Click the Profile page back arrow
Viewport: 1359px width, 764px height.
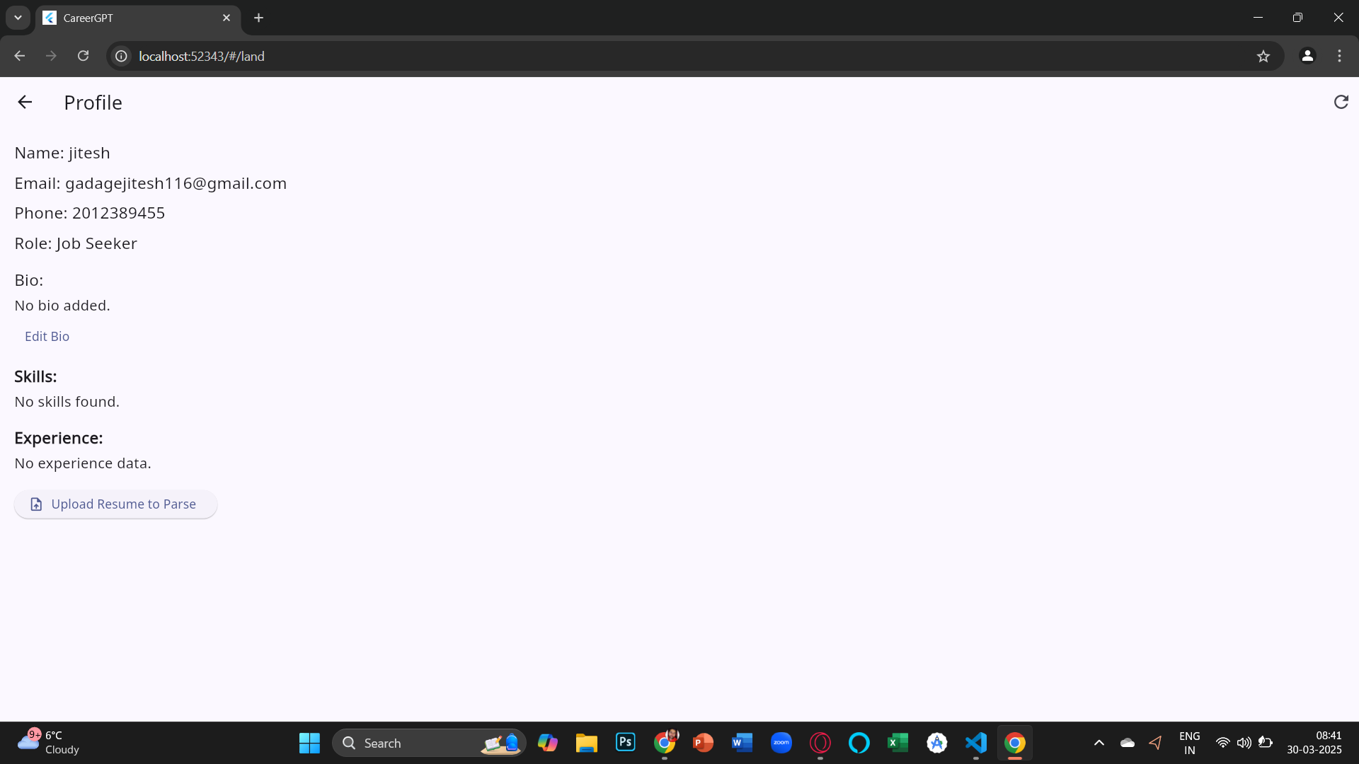coord(25,103)
